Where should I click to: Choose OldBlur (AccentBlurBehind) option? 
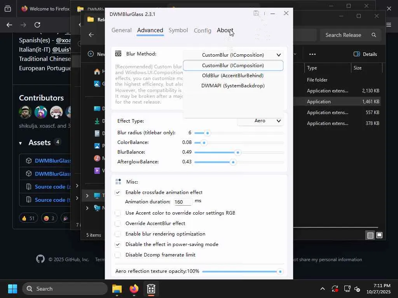point(233,76)
